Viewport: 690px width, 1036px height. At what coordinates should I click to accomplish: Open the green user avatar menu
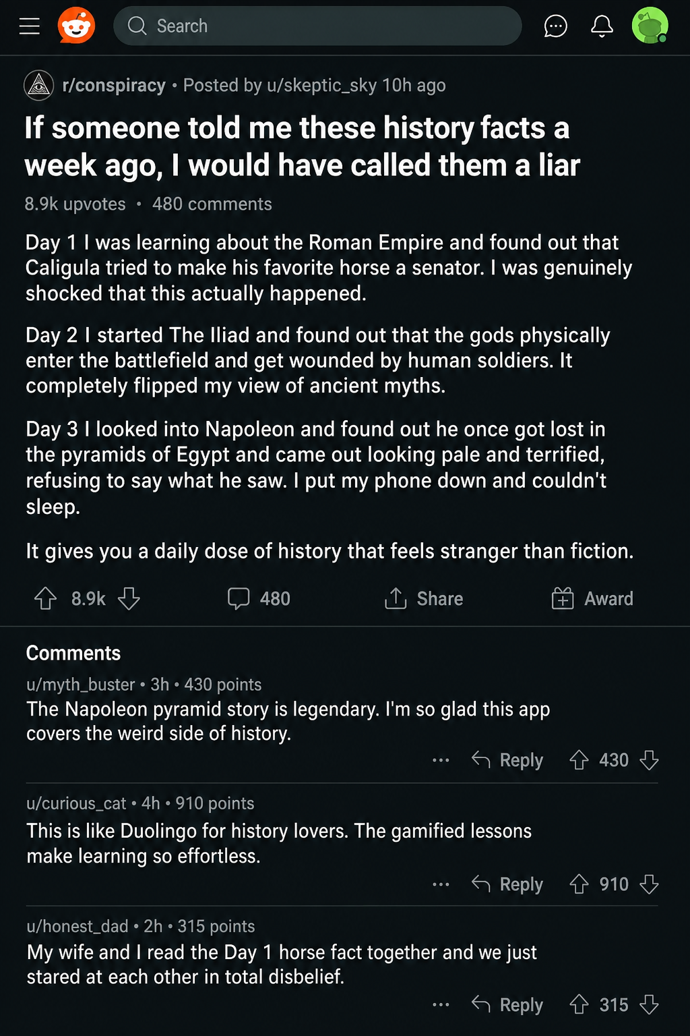coord(650,26)
